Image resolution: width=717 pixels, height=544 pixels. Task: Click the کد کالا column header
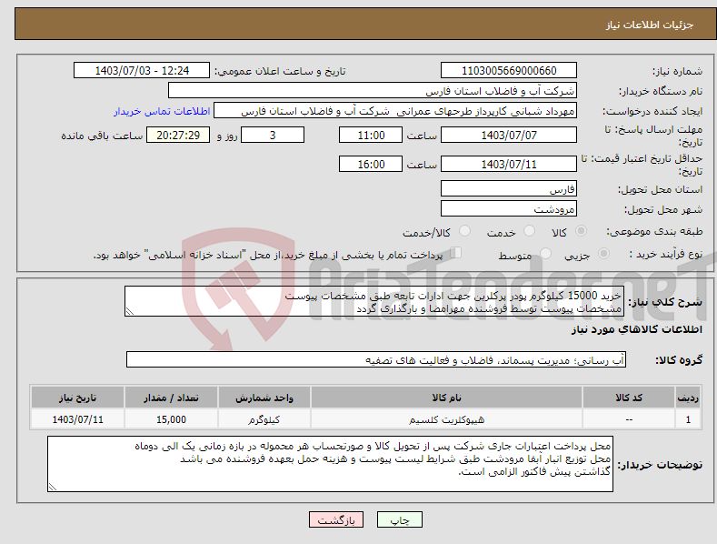629,397
